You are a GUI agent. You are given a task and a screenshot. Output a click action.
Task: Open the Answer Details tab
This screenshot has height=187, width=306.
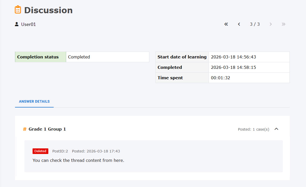point(34,101)
